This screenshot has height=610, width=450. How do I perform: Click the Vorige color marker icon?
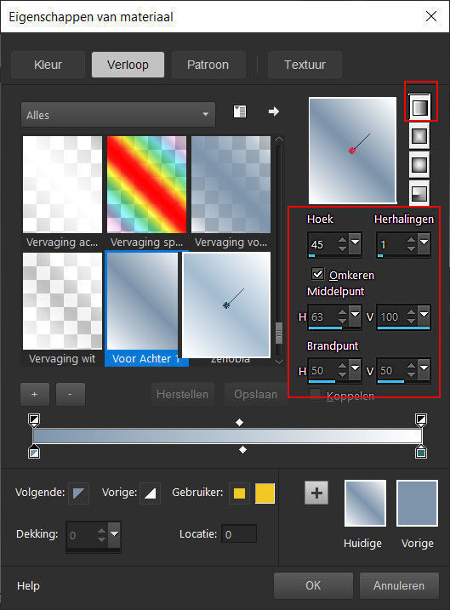click(x=150, y=493)
